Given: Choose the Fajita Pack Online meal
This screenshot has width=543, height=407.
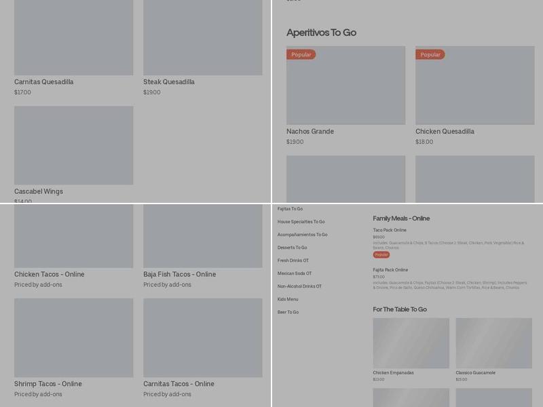Looking at the screenshot, I should coord(390,270).
